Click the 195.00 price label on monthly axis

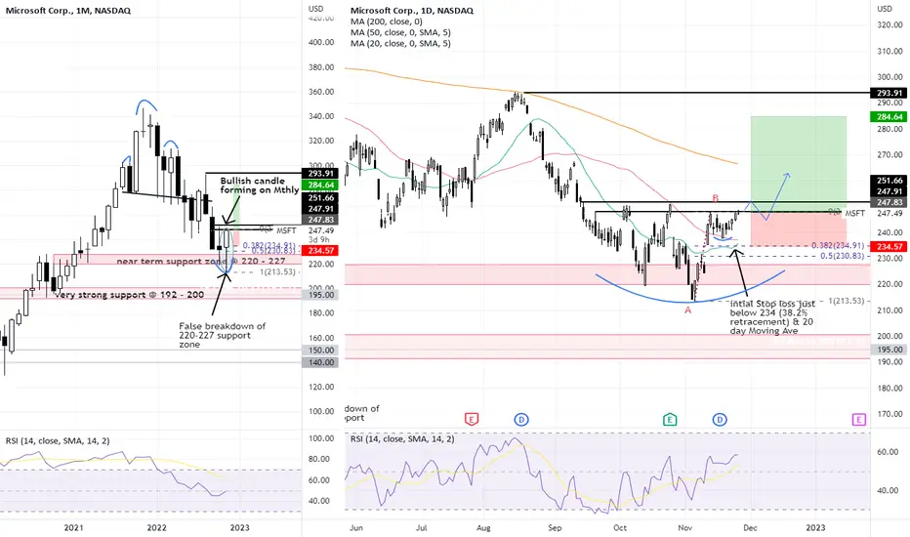(x=320, y=295)
